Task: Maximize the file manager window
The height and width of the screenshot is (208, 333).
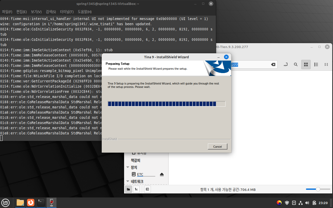Action: point(319,47)
